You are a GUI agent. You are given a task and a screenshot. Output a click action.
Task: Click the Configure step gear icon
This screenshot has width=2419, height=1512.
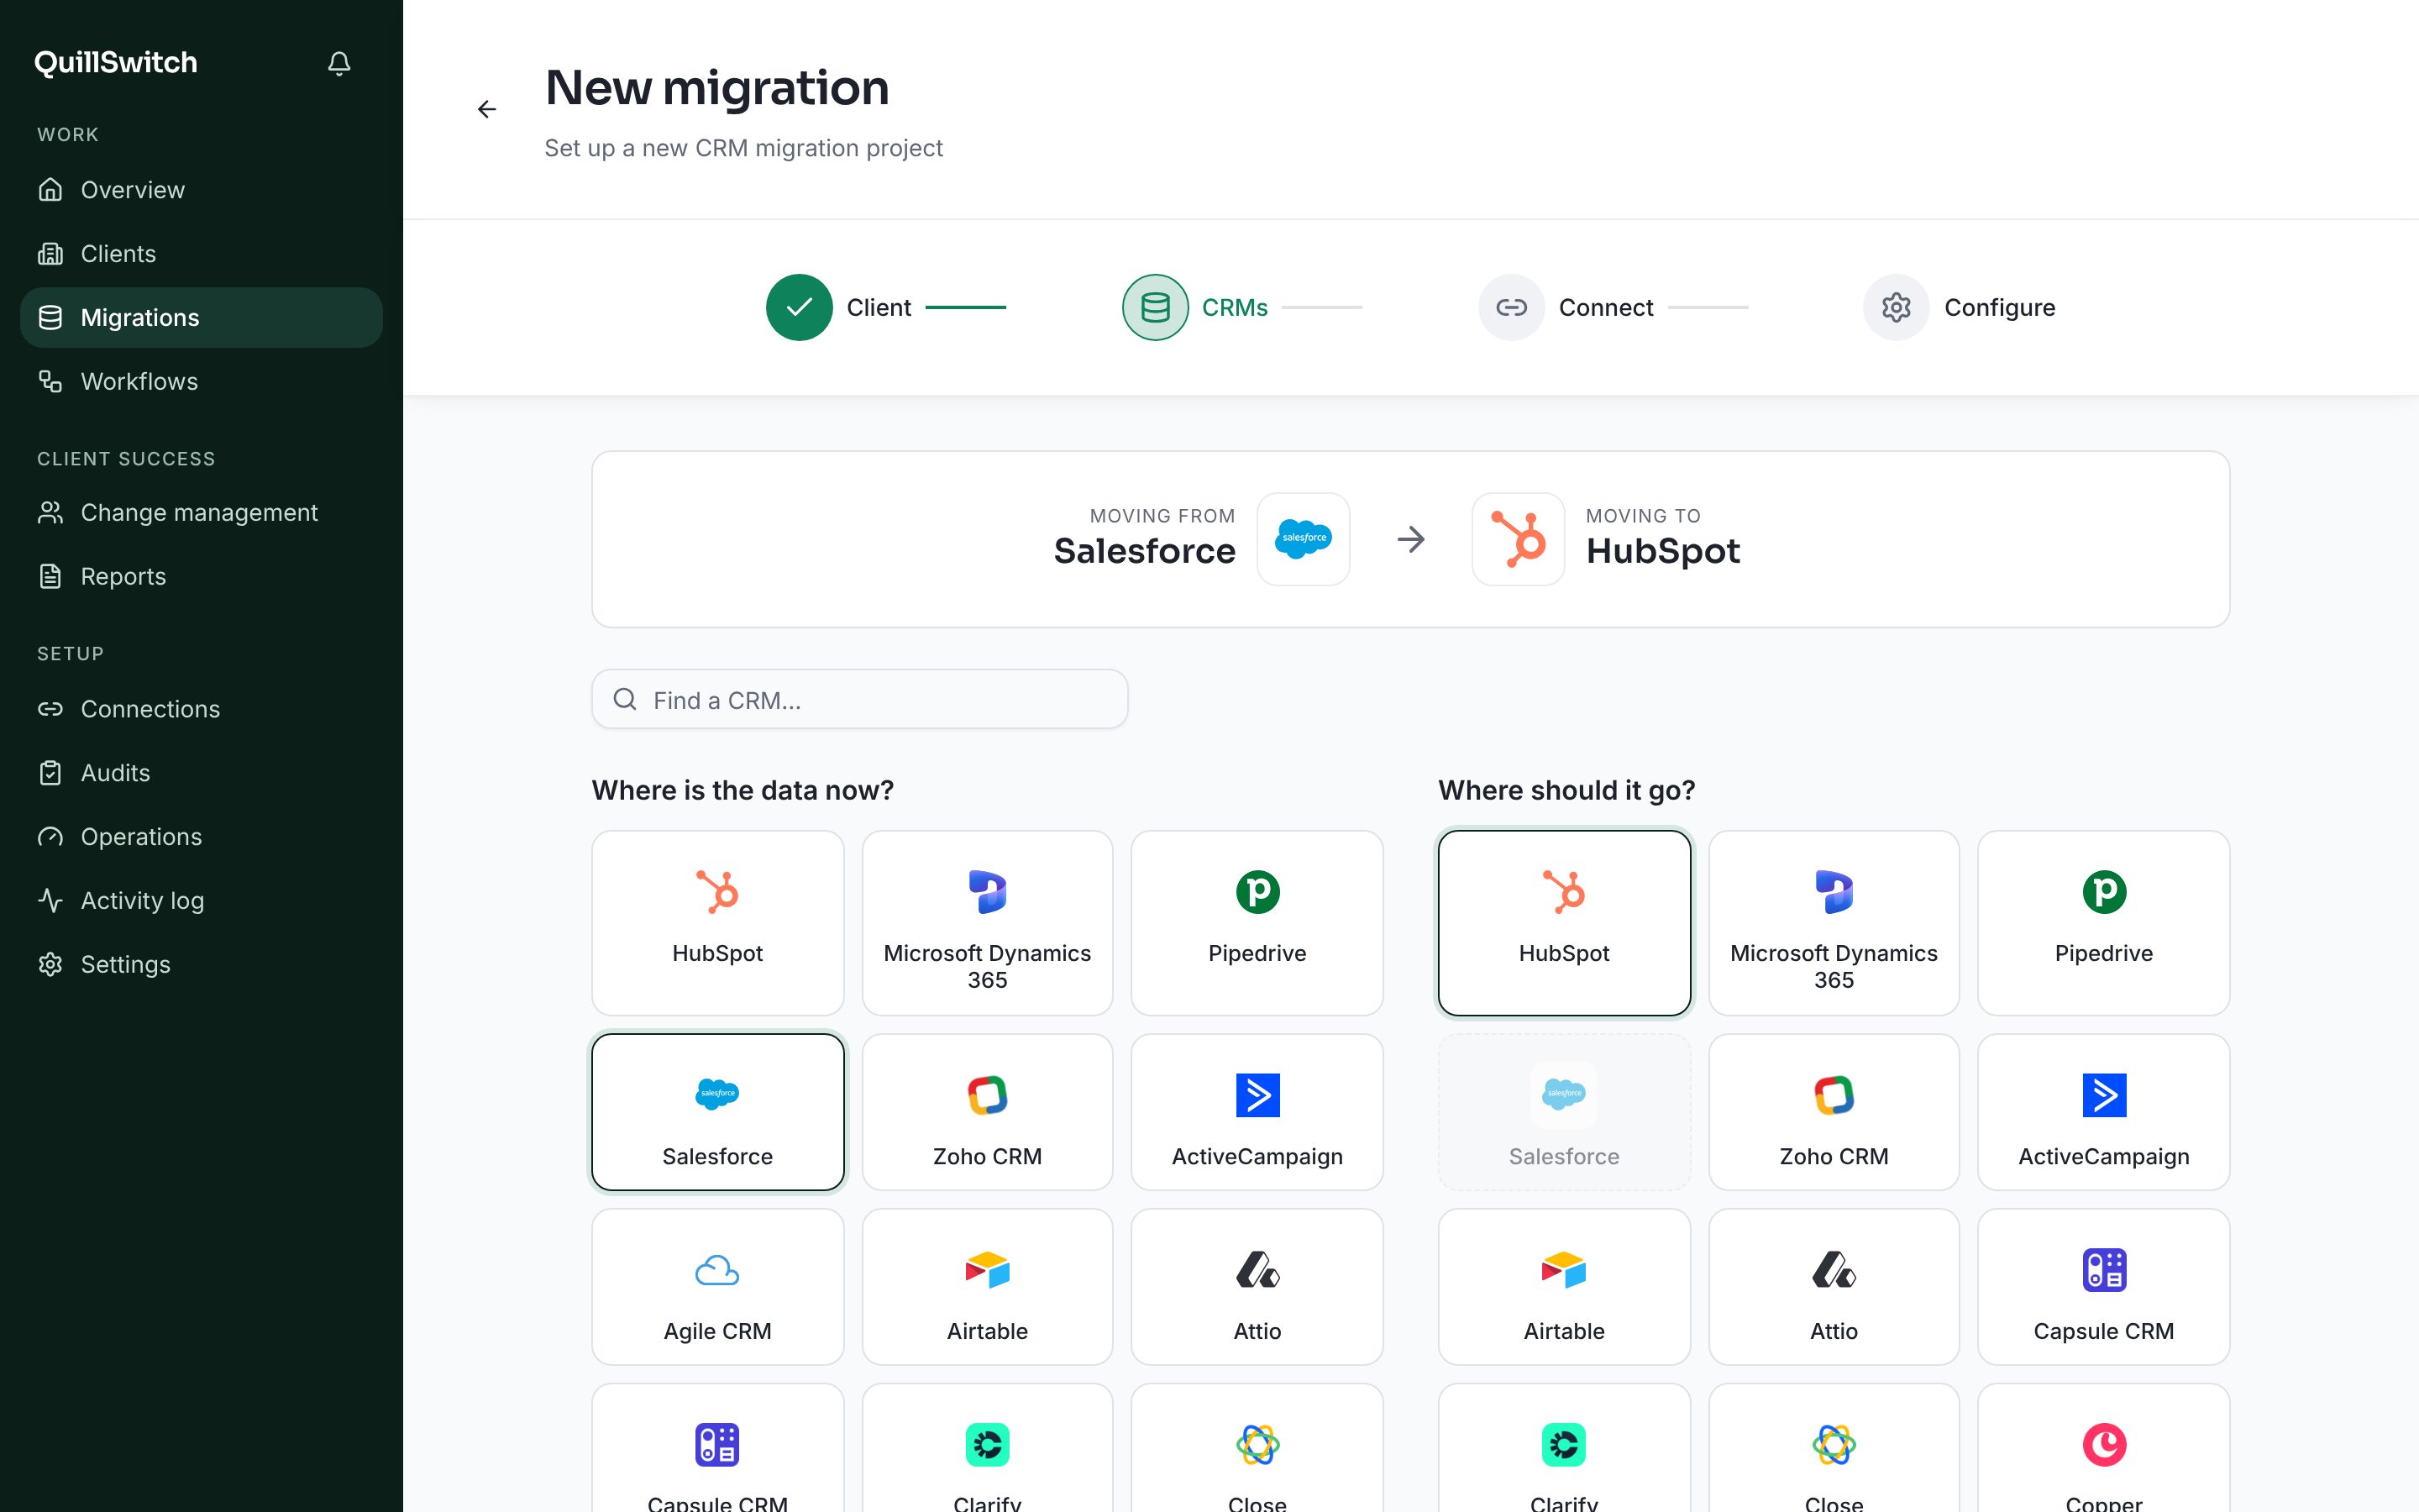tap(1895, 307)
